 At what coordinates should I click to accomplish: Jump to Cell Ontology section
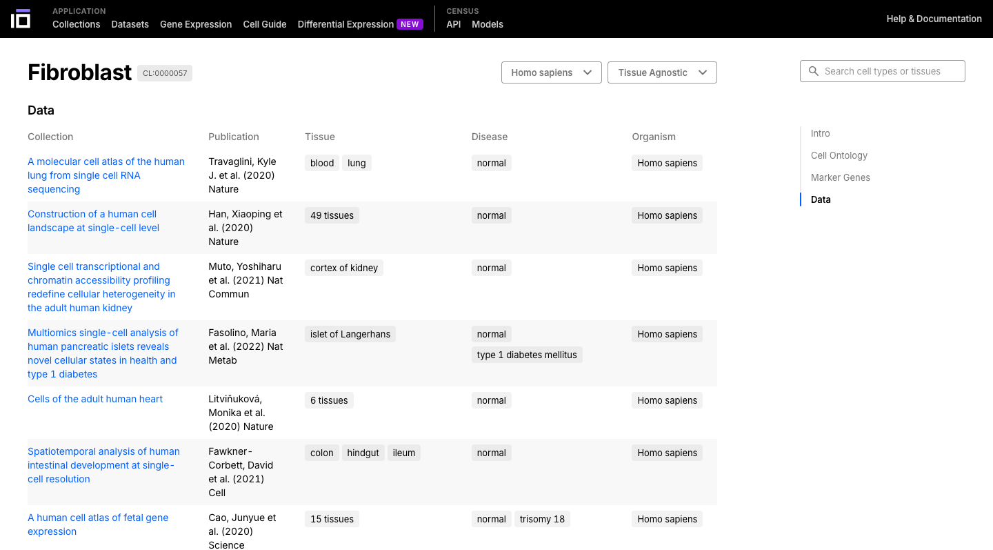point(839,155)
